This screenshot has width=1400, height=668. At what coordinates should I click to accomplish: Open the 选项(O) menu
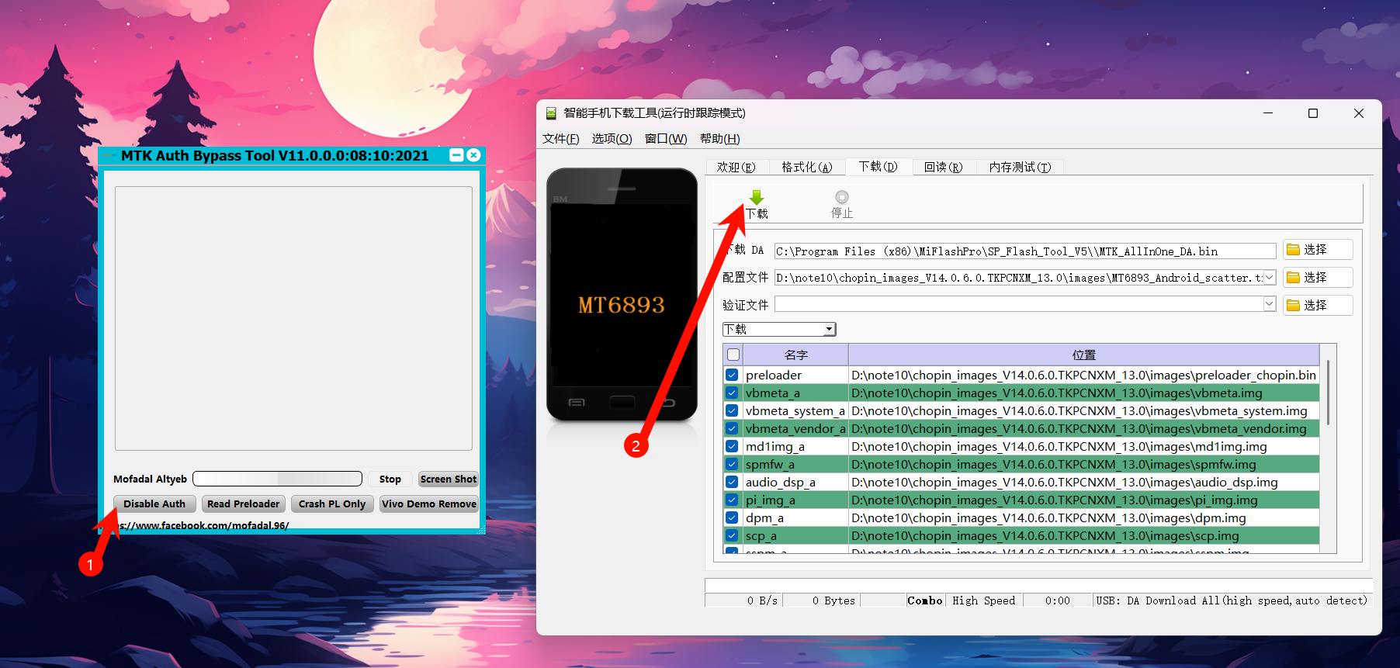click(x=612, y=139)
